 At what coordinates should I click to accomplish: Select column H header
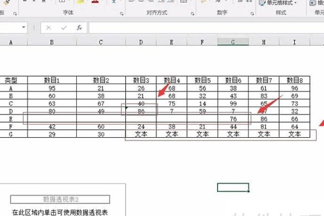click(x=264, y=42)
